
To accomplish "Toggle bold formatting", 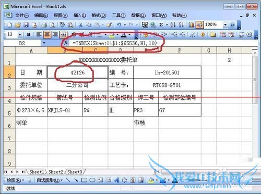I will (x=29, y=34).
